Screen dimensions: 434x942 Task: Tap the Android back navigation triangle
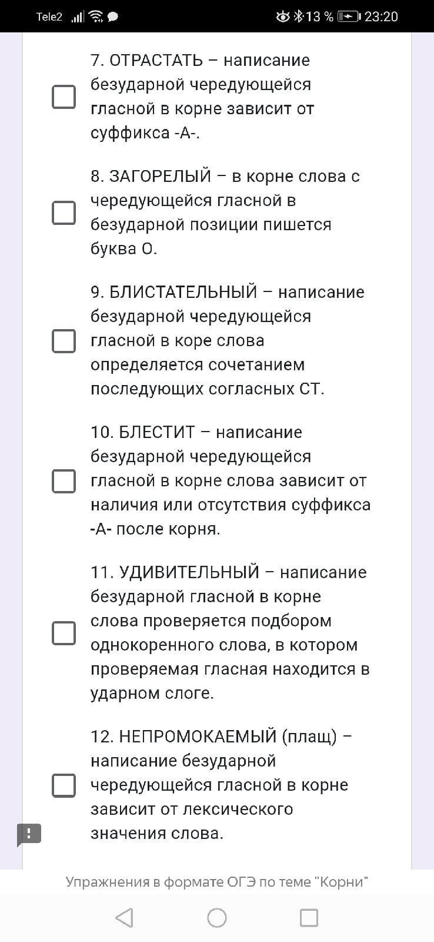click(124, 917)
